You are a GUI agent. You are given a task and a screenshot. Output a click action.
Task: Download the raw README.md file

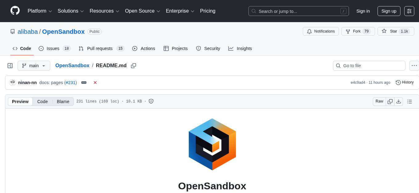399,101
